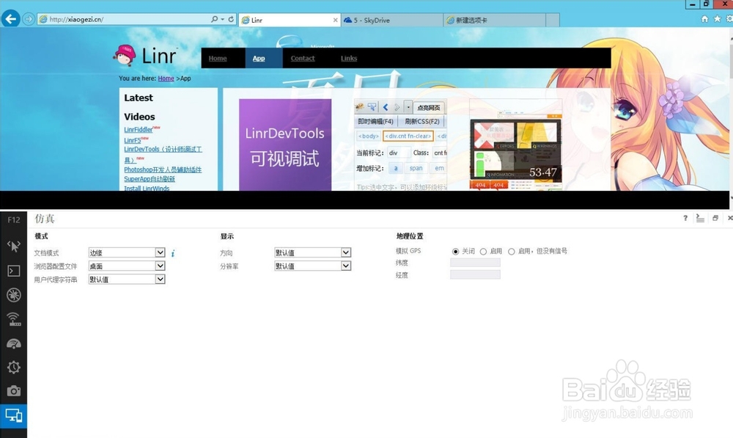Click the F12 label at sidebar top
733x438 pixels.
coord(13,219)
